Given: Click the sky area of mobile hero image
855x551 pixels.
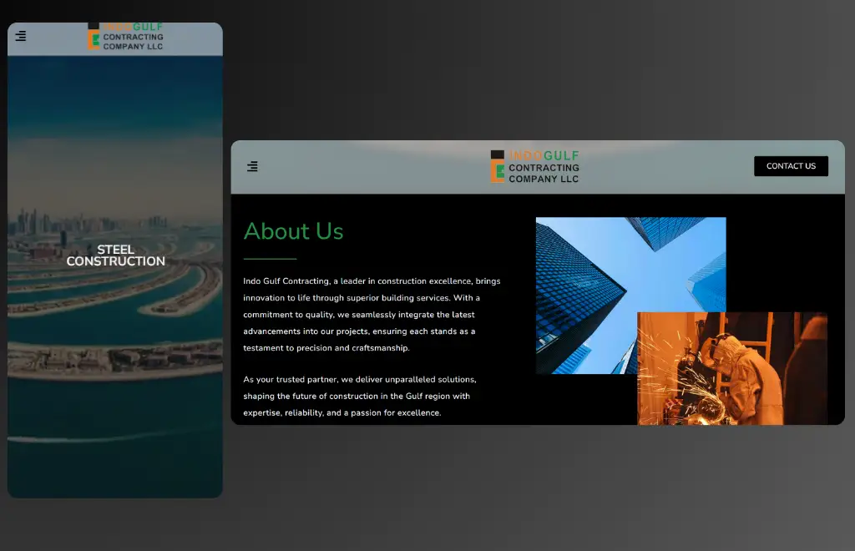Looking at the screenshot, I should coord(115,125).
